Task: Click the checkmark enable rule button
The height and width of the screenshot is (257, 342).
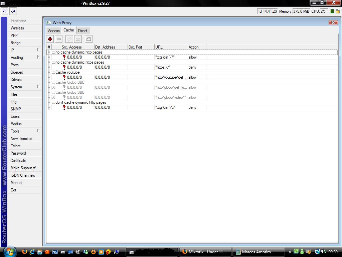Action: 69,39
